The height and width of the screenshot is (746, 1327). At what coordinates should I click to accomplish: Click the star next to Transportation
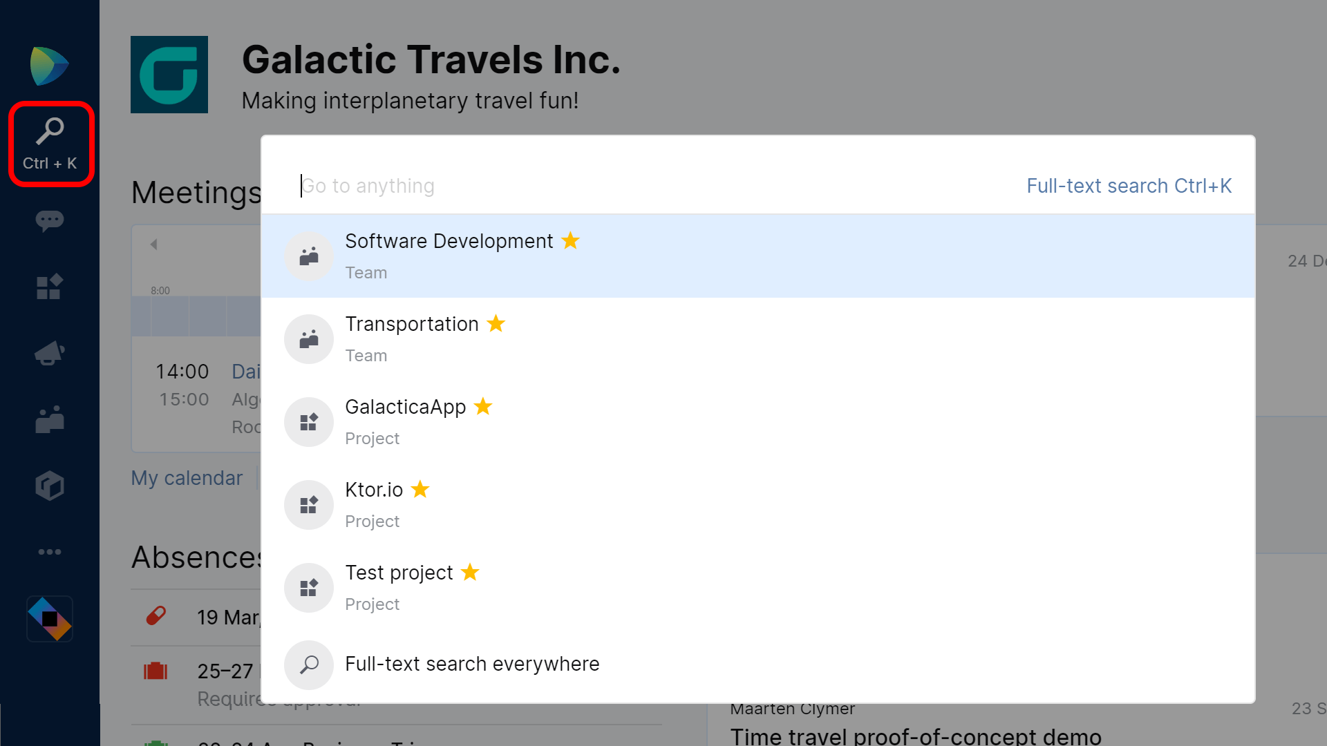point(496,323)
